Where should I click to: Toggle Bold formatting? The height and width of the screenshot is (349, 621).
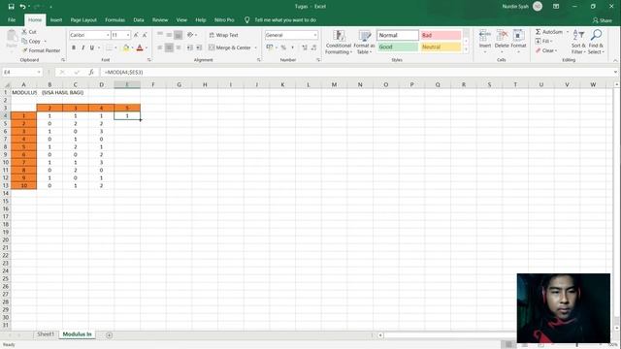pyautogui.click(x=74, y=48)
